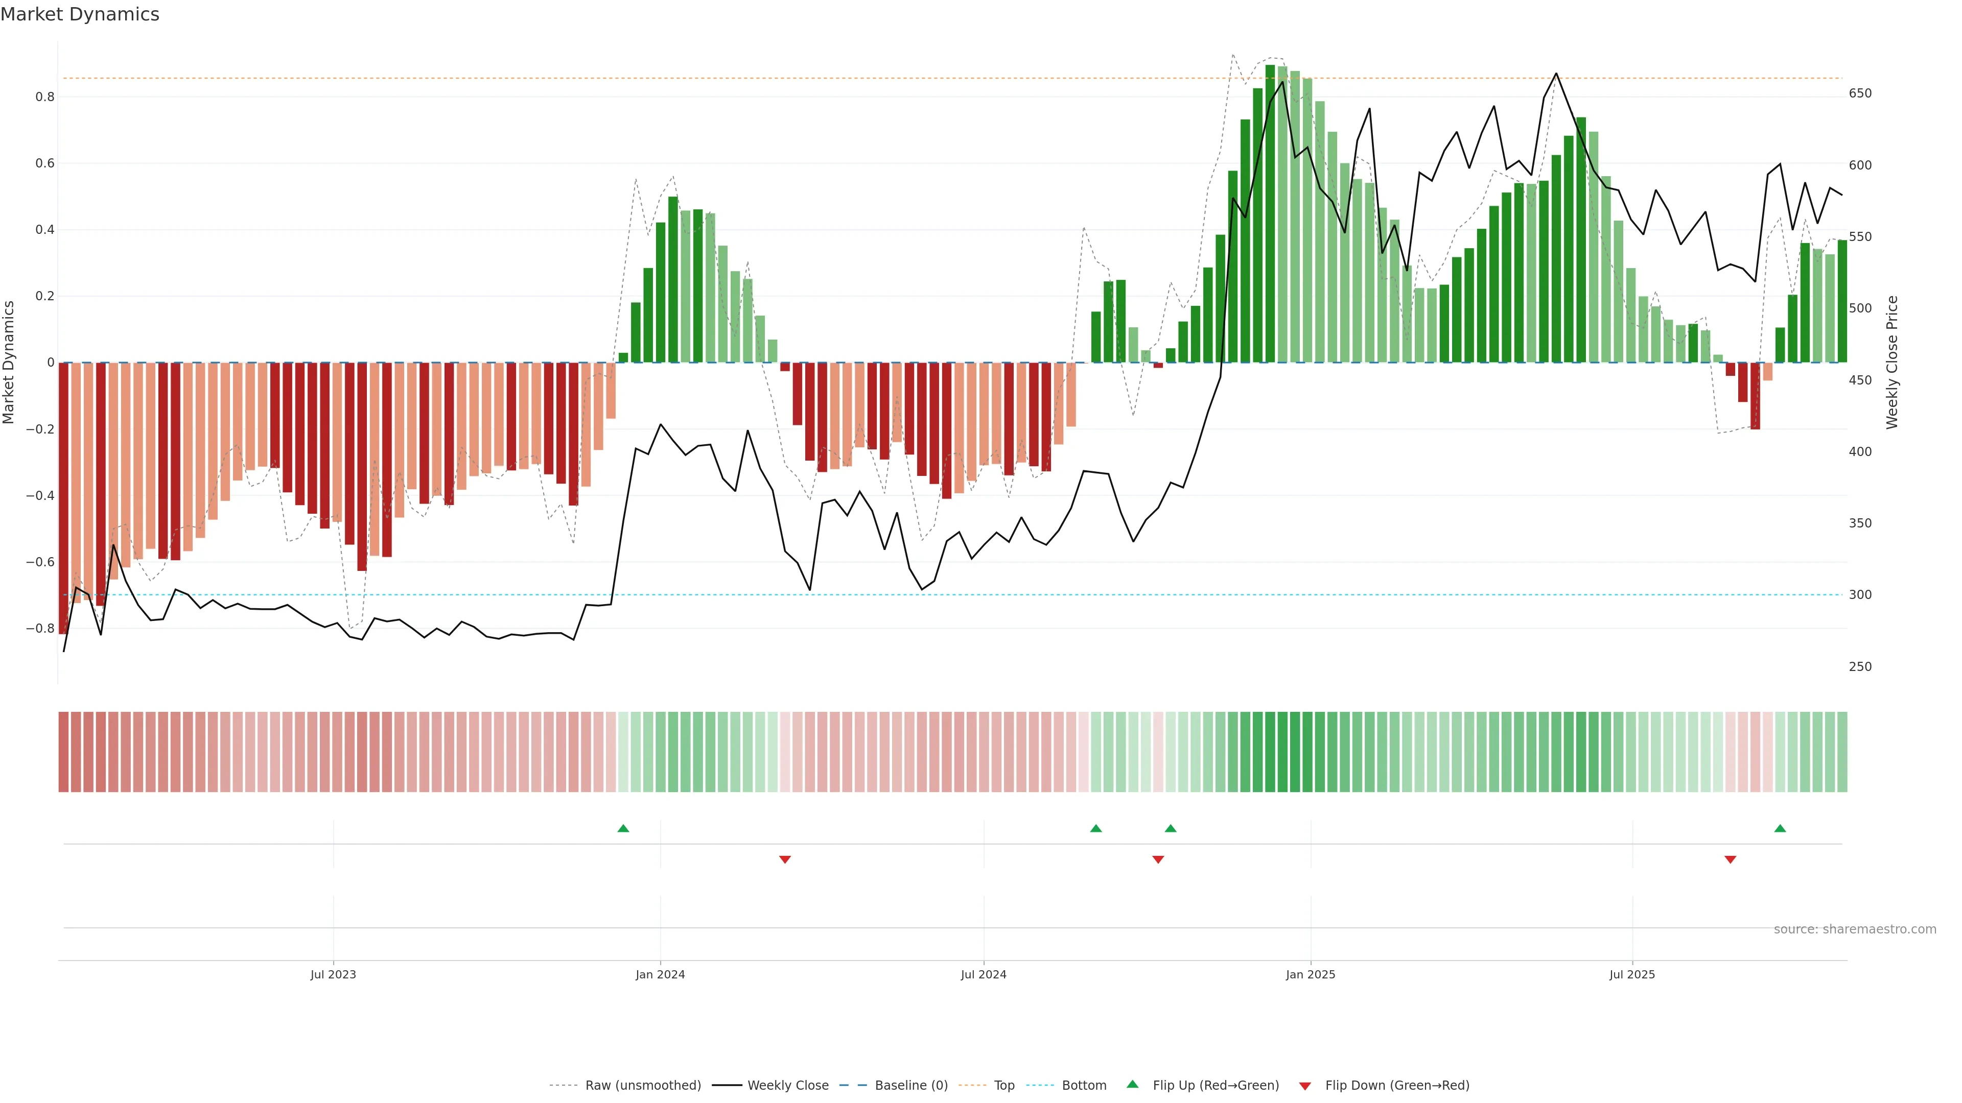Toggle the Baseline (0) legend entry
Screen dimensions: 1962x1103
coord(911,1086)
